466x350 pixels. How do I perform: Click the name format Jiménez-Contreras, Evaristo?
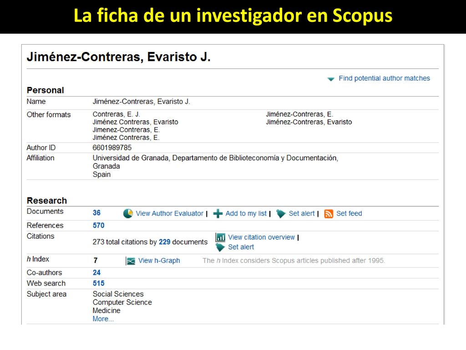pyautogui.click(x=309, y=122)
